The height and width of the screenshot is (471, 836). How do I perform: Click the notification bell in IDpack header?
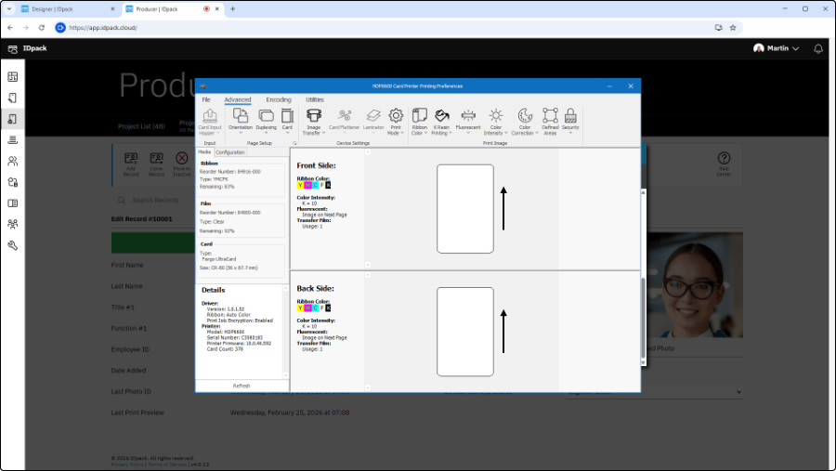click(818, 48)
